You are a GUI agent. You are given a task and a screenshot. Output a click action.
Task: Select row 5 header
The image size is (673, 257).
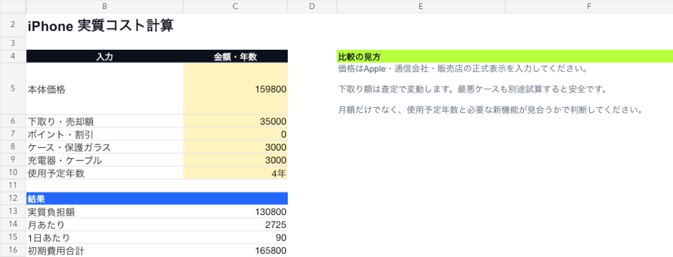(13, 89)
